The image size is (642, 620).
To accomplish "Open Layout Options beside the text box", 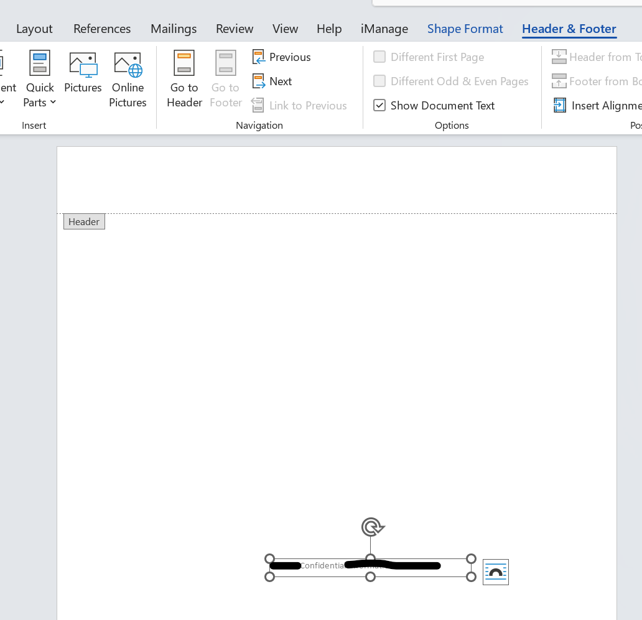I will tap(495, 572).
